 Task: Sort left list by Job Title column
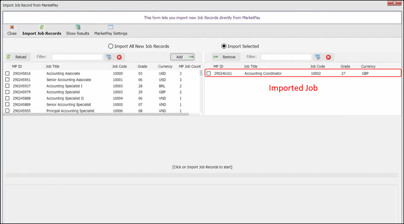53,66
